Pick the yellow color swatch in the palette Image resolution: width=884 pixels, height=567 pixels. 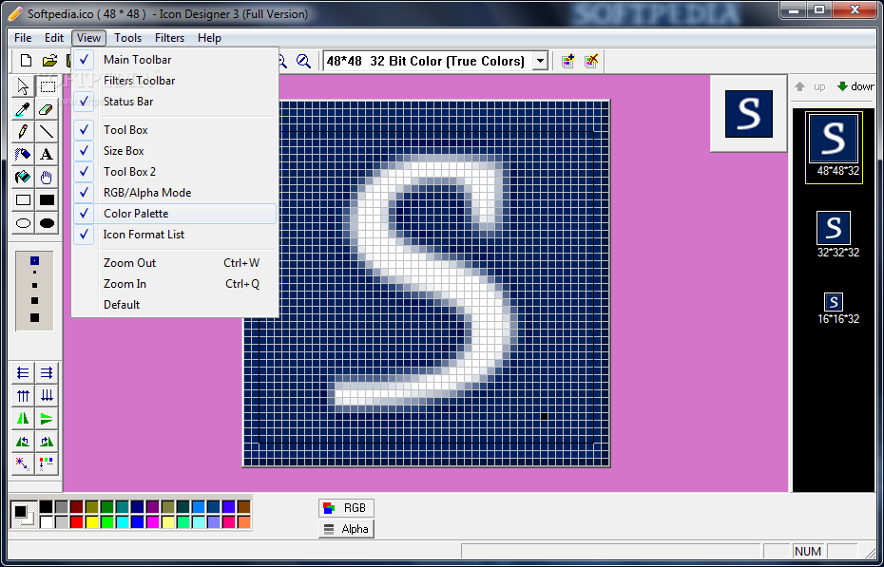[92, 522]
